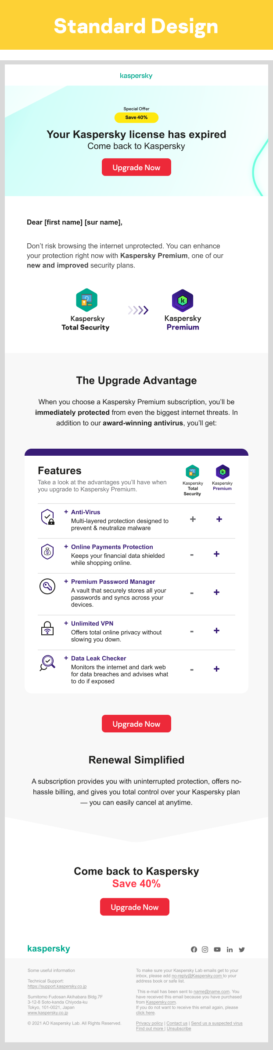
Task: Open the Instagram icon link
Action: pos(205,949)
